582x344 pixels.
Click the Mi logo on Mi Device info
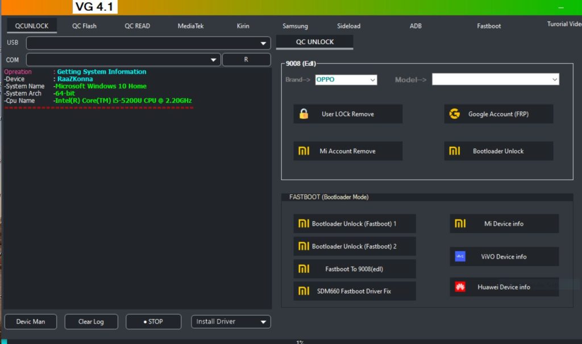click(x=460, y=223)
